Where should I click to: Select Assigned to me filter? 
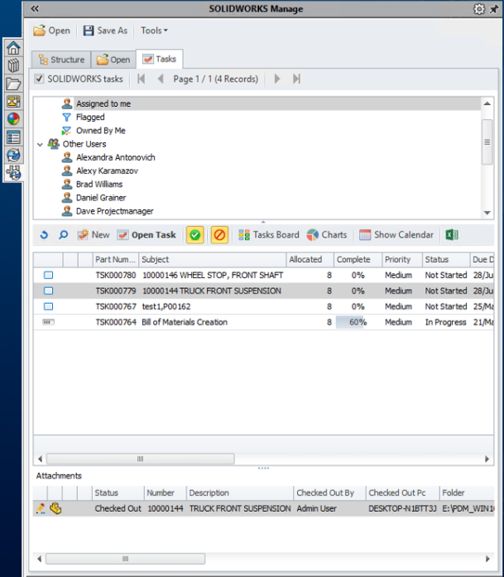[x=103, y=103]
